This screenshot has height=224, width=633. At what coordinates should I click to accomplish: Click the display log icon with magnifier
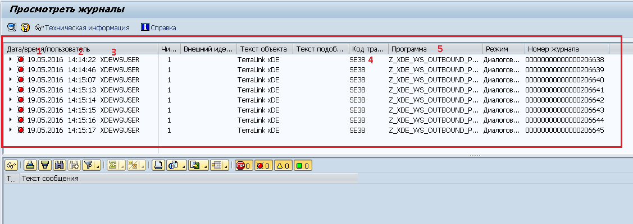pyautogui.click(x=11, y=27)
